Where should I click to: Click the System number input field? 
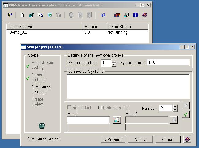106,63
